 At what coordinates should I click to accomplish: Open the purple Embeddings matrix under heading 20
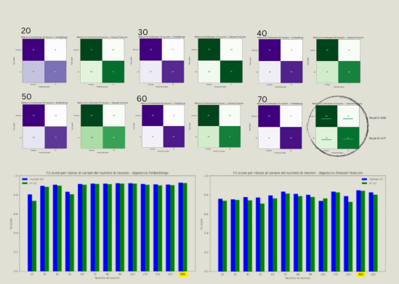click(x=44, y=61)
